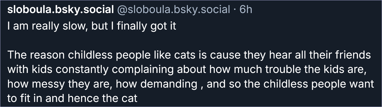Screen dimensions: 382x107
Task: Click the line starting "The reason childless"
Action: 189,55
